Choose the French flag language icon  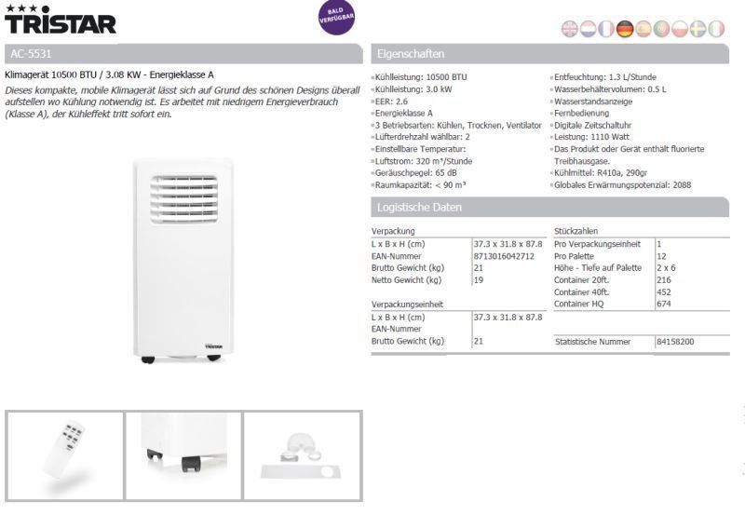pos(606,29)
